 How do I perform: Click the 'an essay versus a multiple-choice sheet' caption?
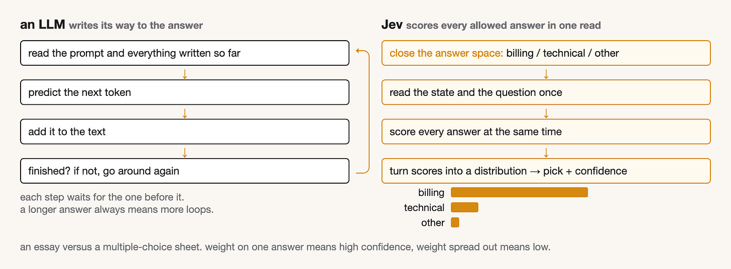click(285, 247)
